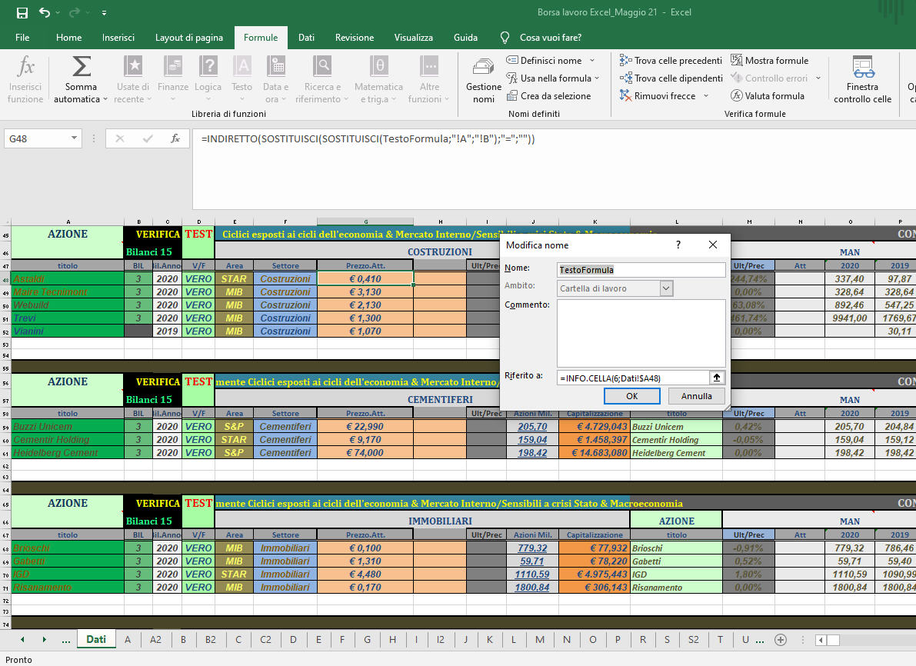The image size is (916, 666).
Task: Select the A2 sheet tab
Action: pos(155,640)
